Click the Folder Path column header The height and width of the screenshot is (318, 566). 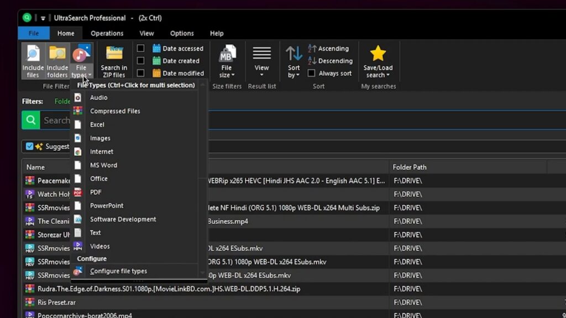pyautogui.click(x=410, y=167)
